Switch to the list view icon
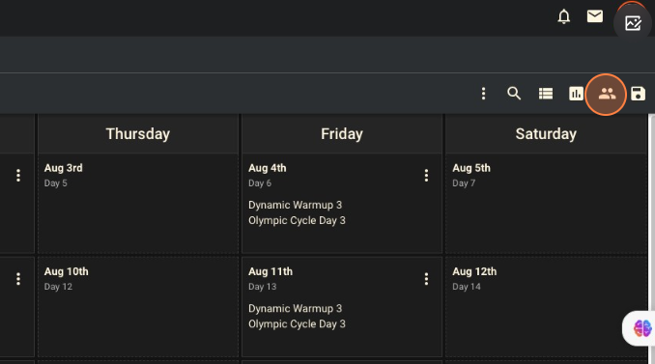Screen dimensions: 655x364 (x=545, y=93)
